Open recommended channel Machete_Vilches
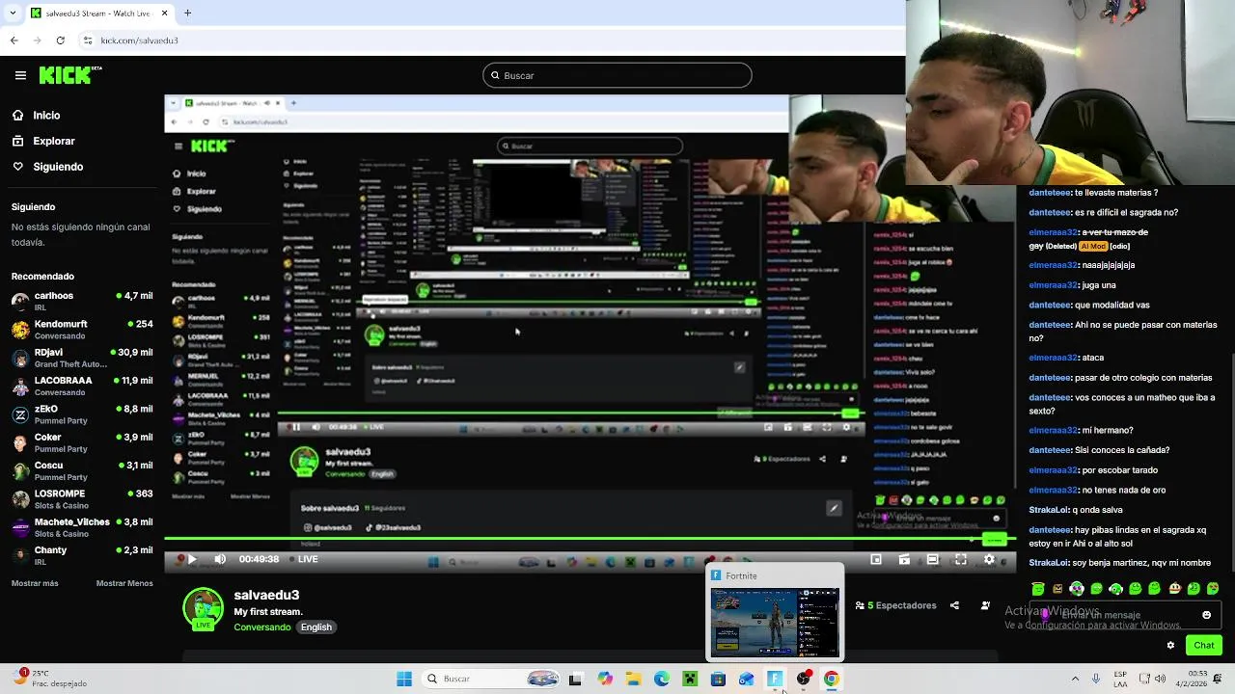This screenshot has height=694, width=1235. tap(82, 527)
